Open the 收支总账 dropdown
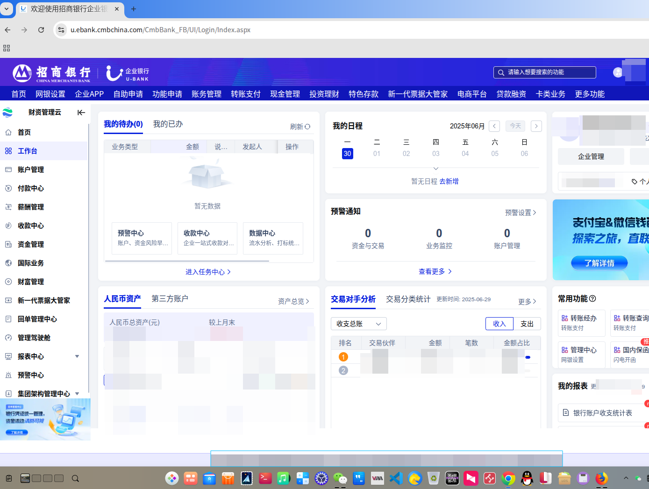The image size is (649, 489). 359,324
